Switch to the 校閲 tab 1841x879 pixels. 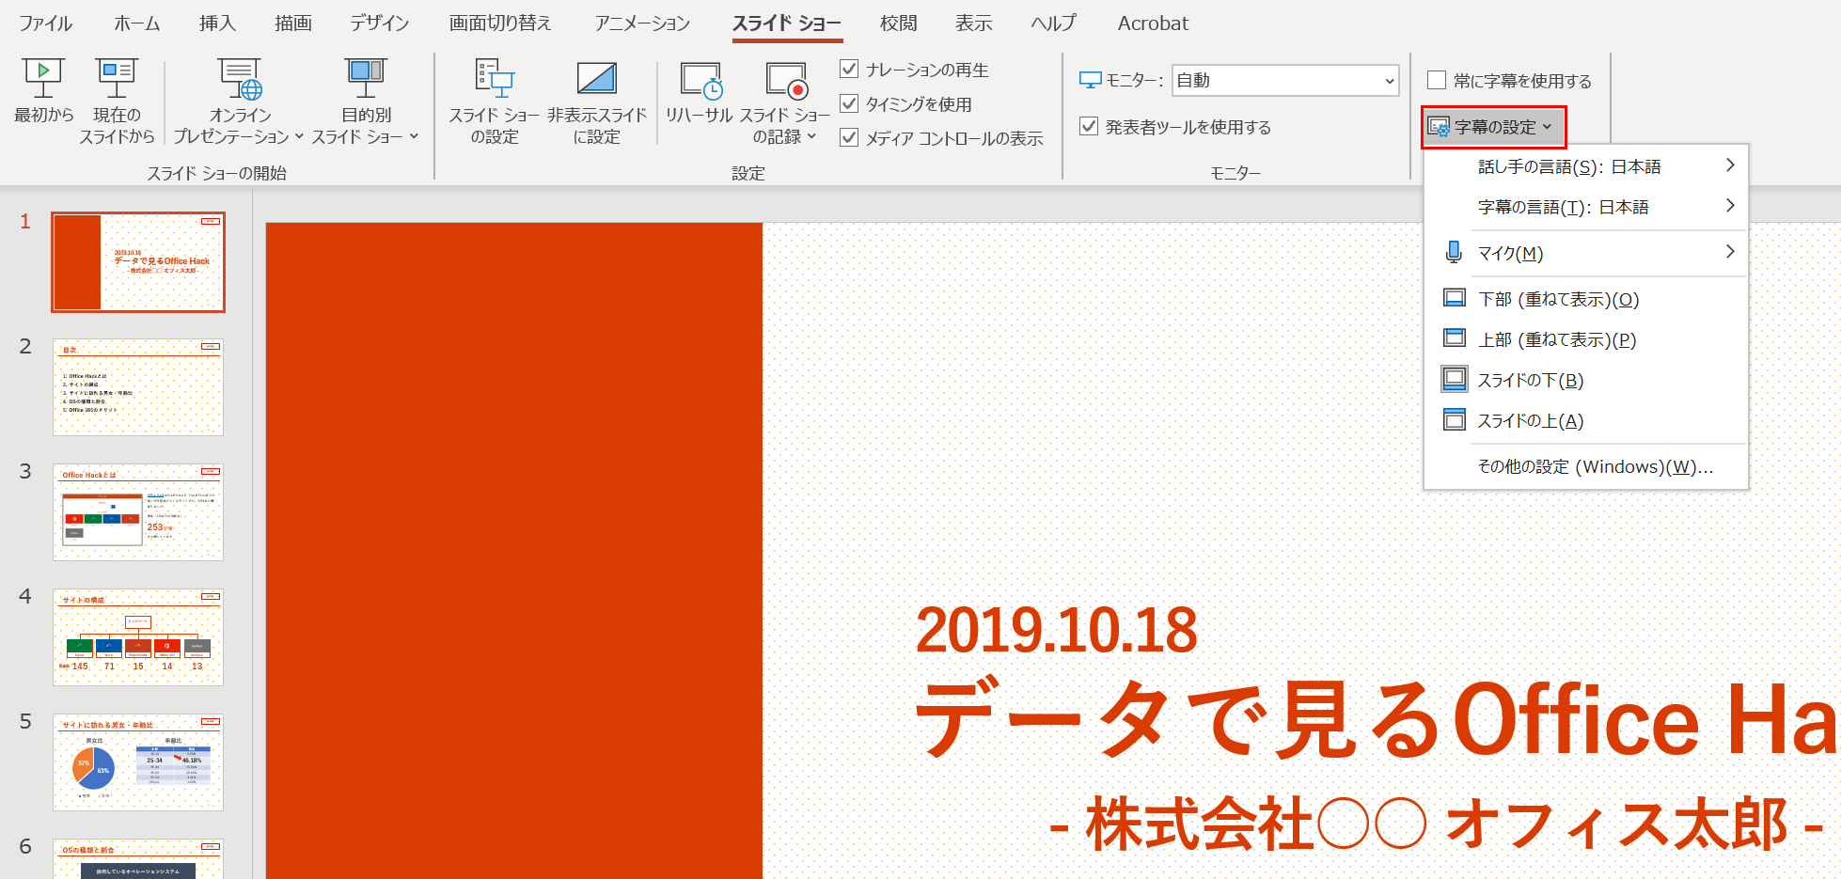pyautogui.click(x=898, y=24)
